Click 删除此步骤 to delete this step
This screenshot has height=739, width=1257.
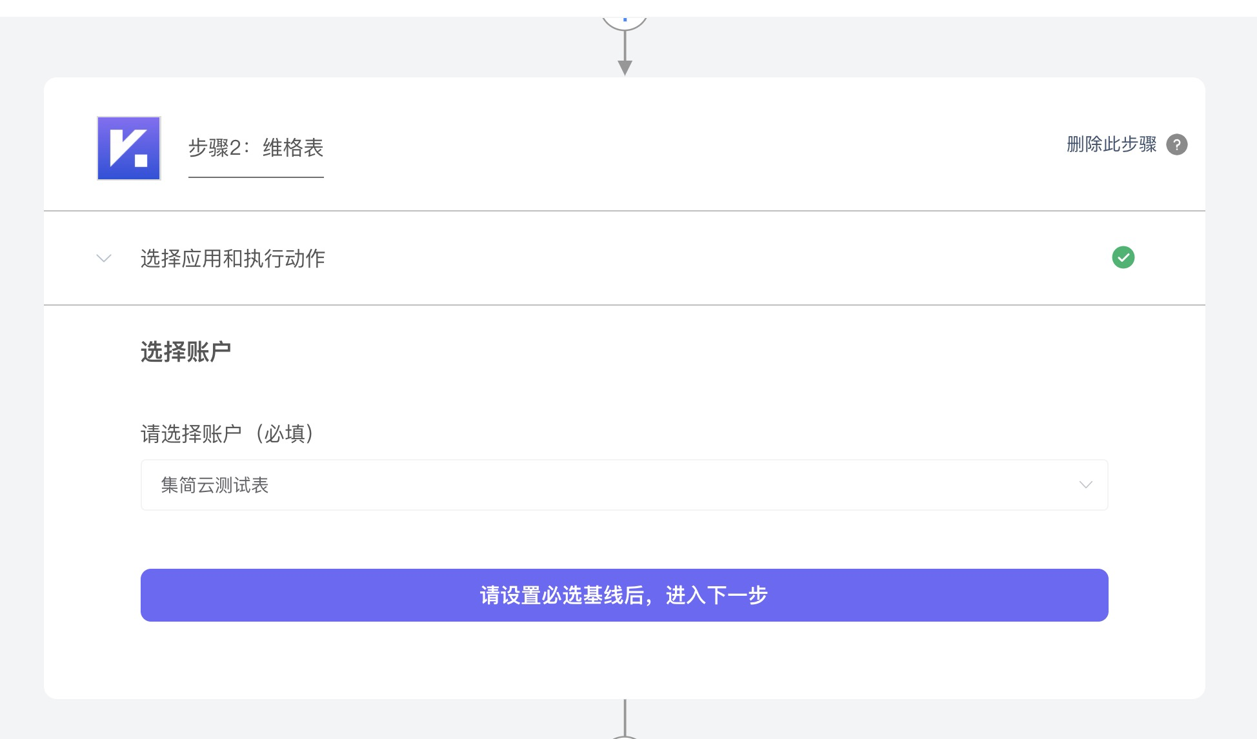pyautogui.click(x=1111, y=144)
